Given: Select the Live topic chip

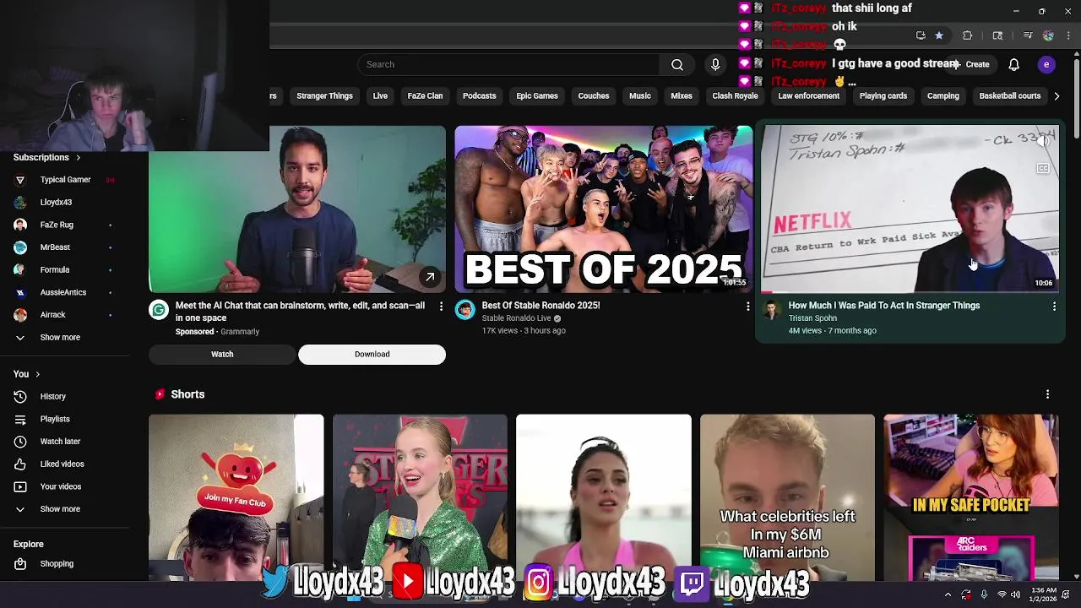Looking at the screenshot, I should 380,96.
